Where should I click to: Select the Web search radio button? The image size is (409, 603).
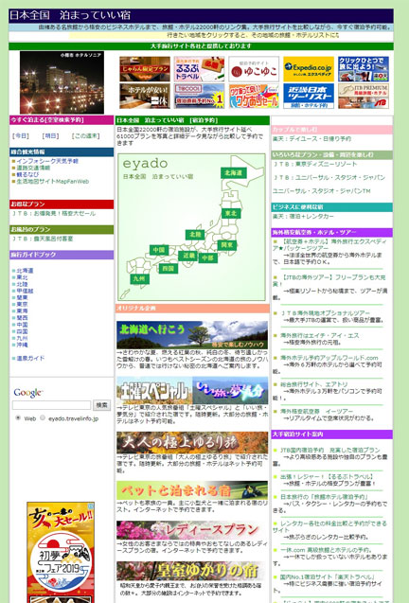[x=18, y=417]
